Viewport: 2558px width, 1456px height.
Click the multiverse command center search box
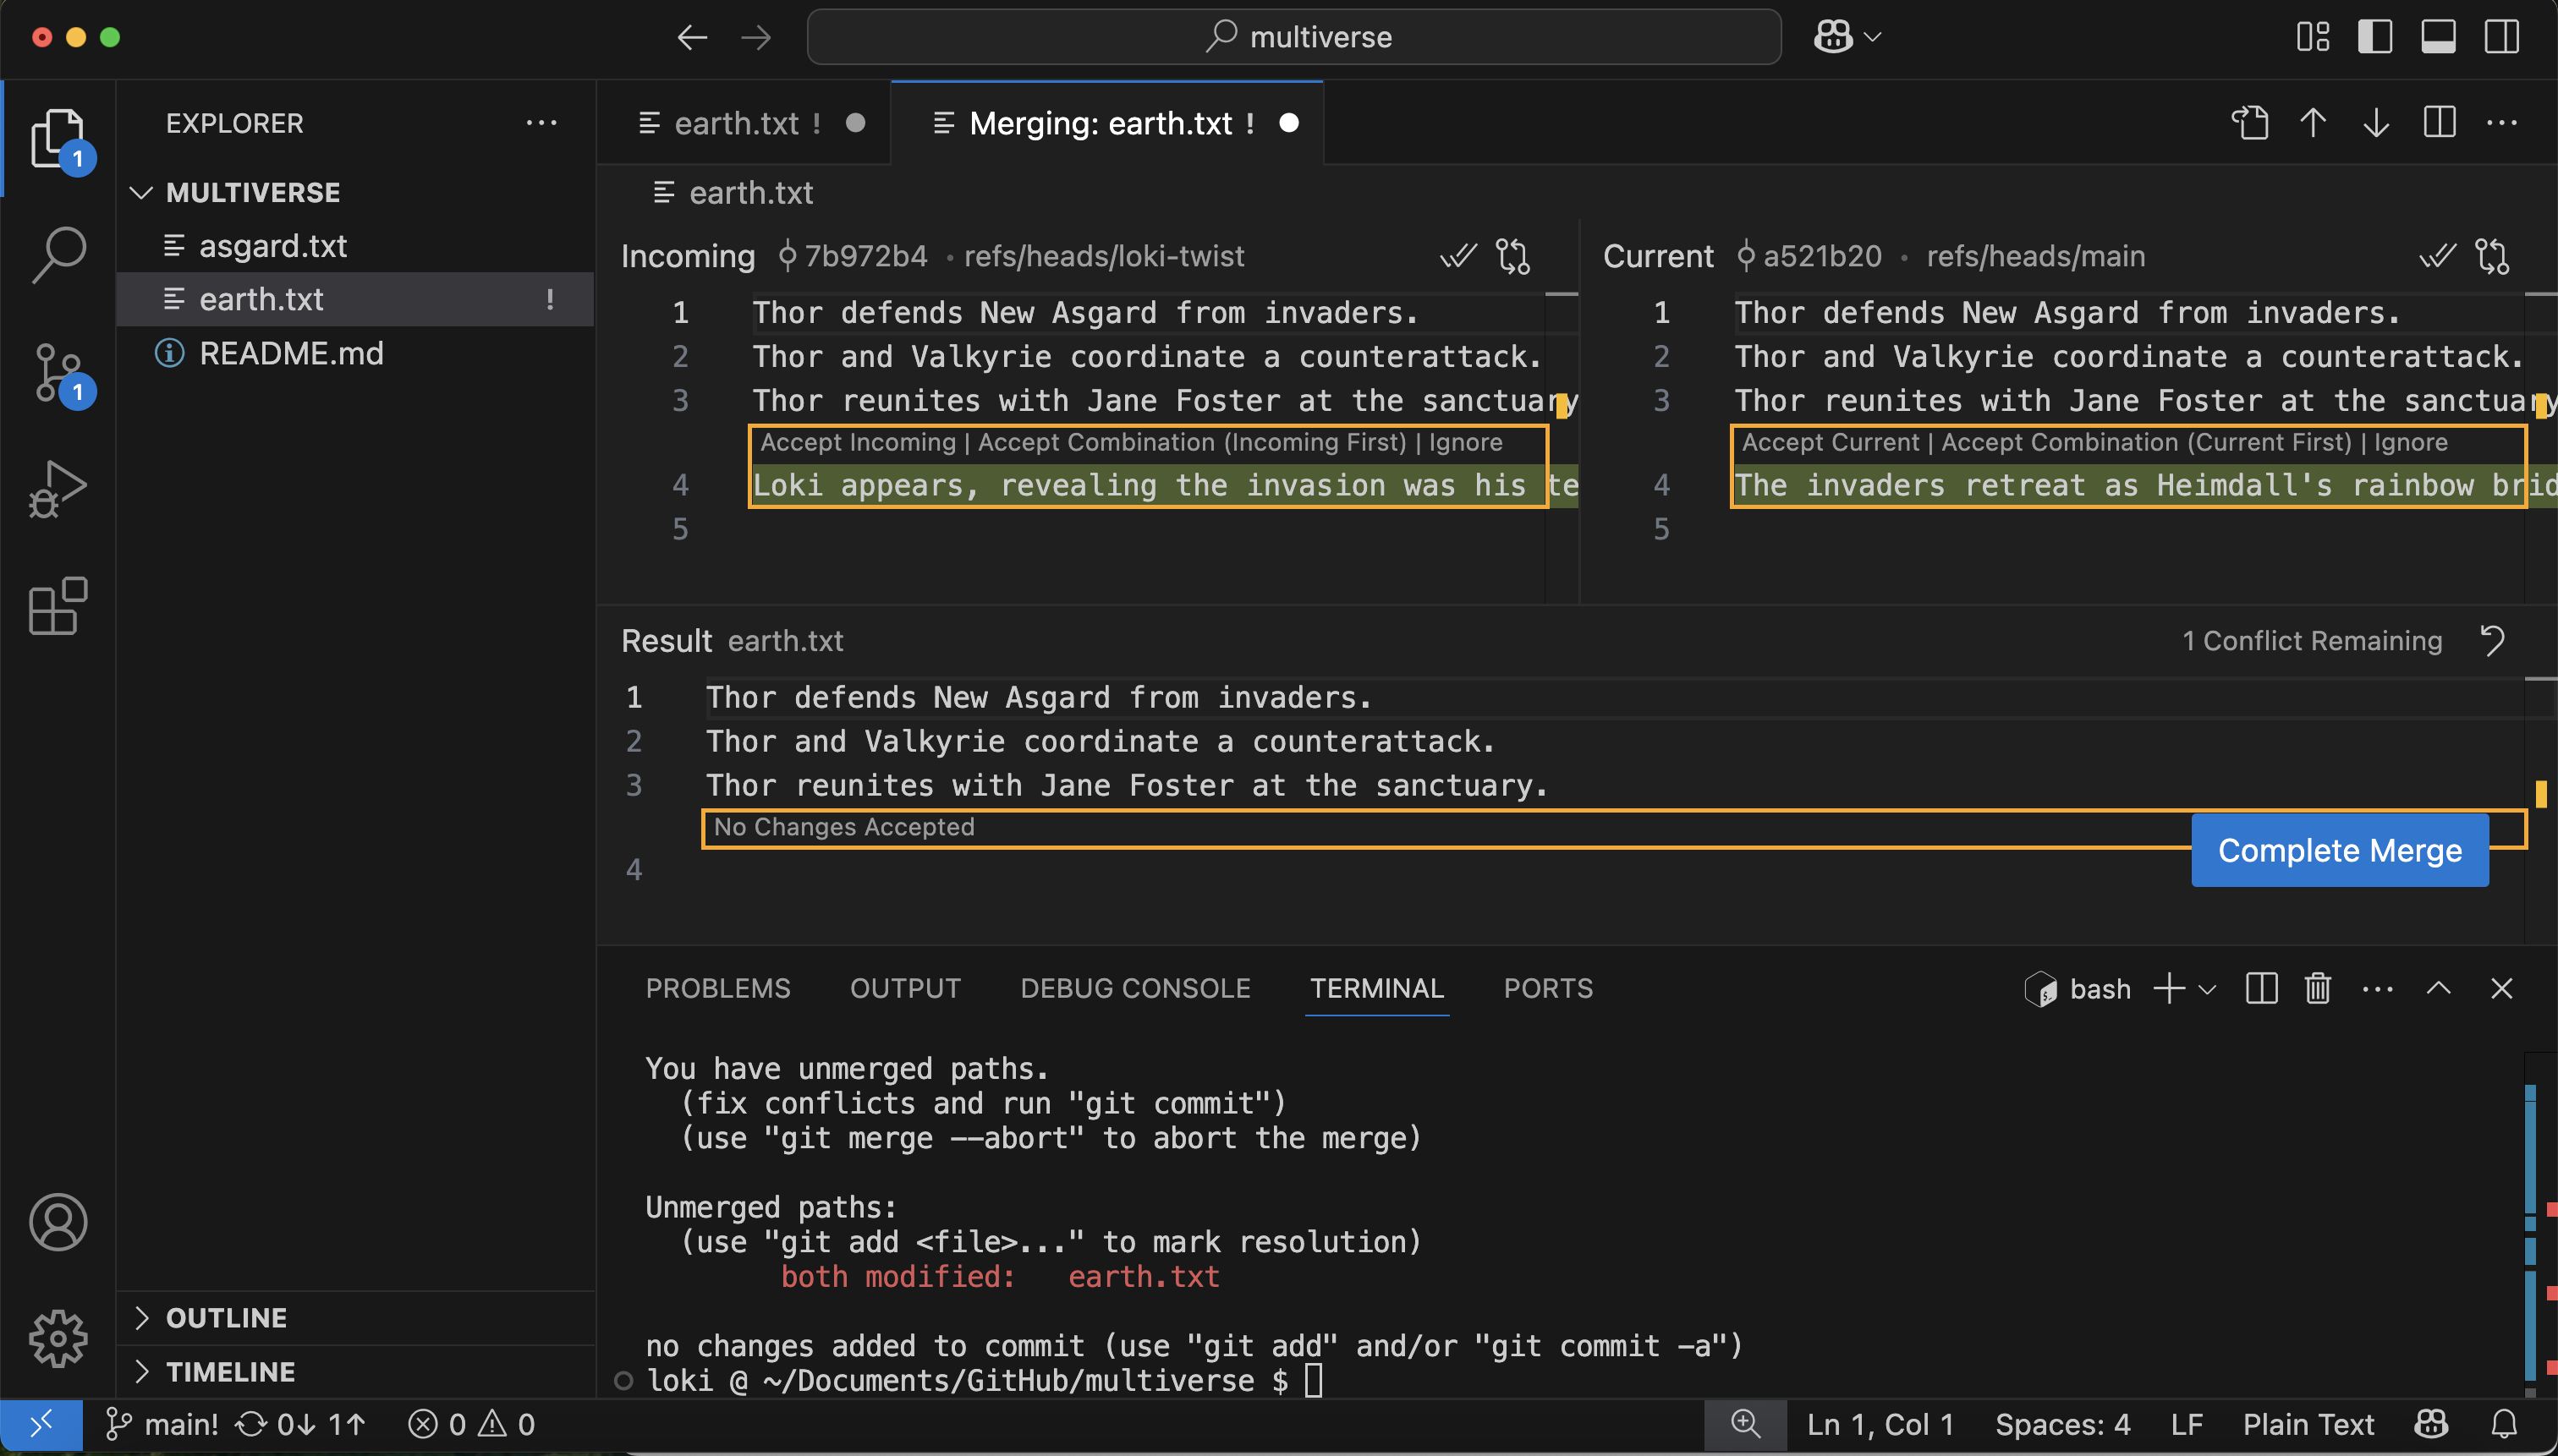click(x=1294, y=38)
